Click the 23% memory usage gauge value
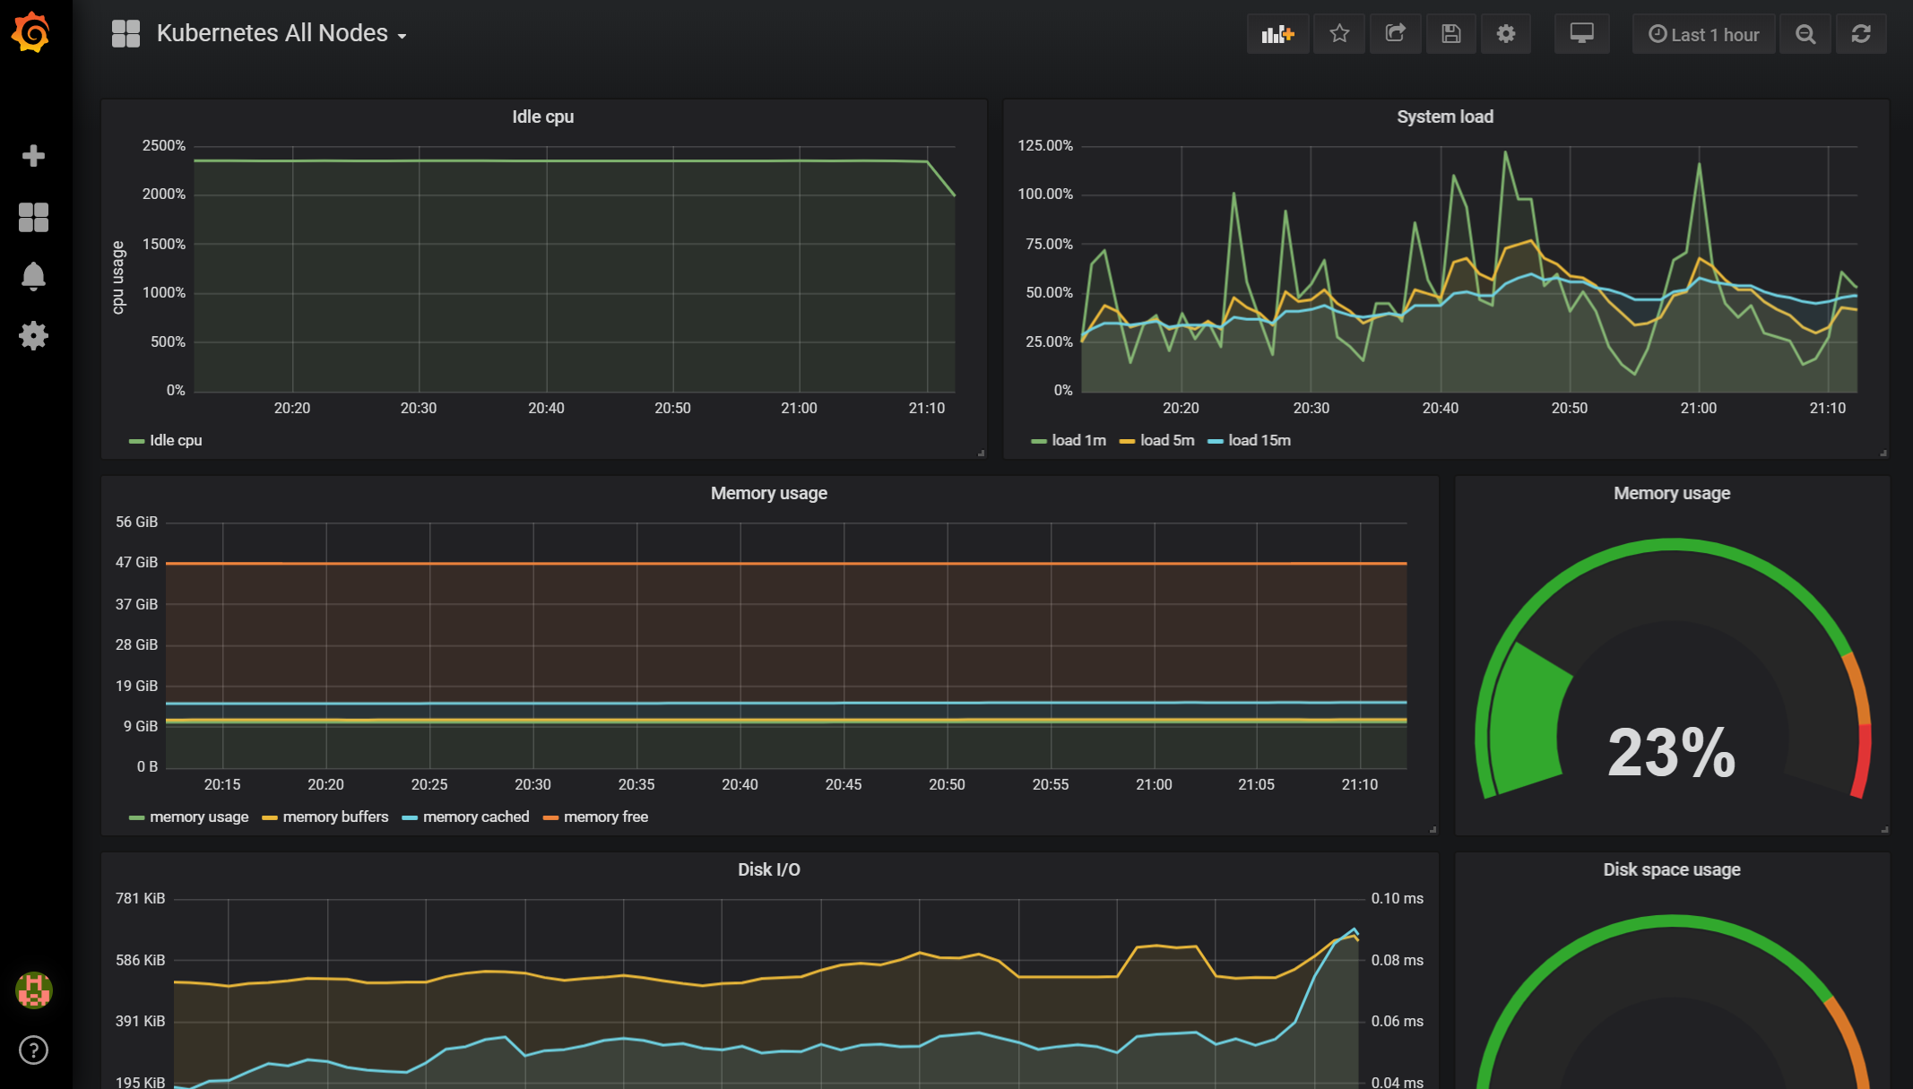 coord(1671,752)
